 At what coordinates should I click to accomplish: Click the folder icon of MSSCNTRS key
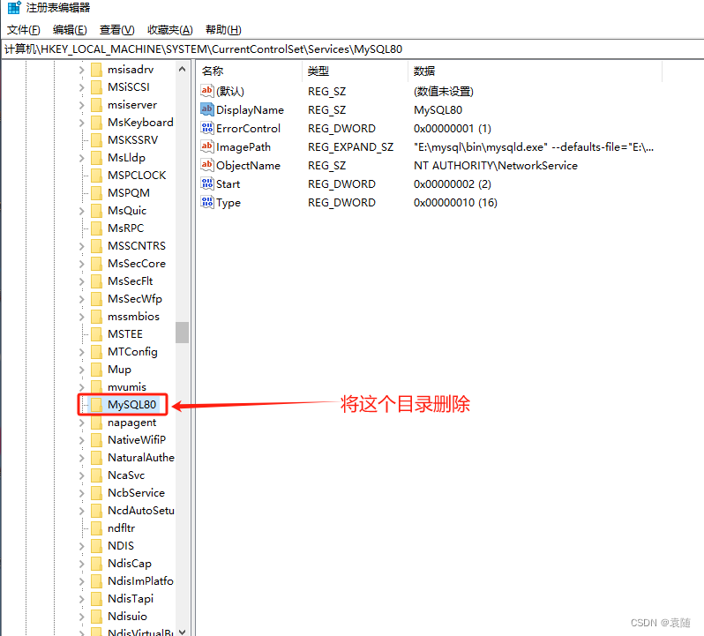[96, 246]
